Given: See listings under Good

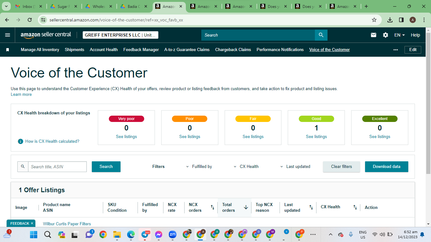Looking at the screenshot, I should [316, 137].
